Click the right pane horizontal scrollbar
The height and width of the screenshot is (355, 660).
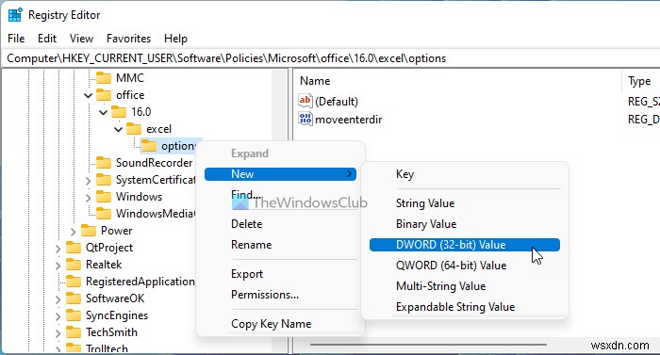coord(428,345)
